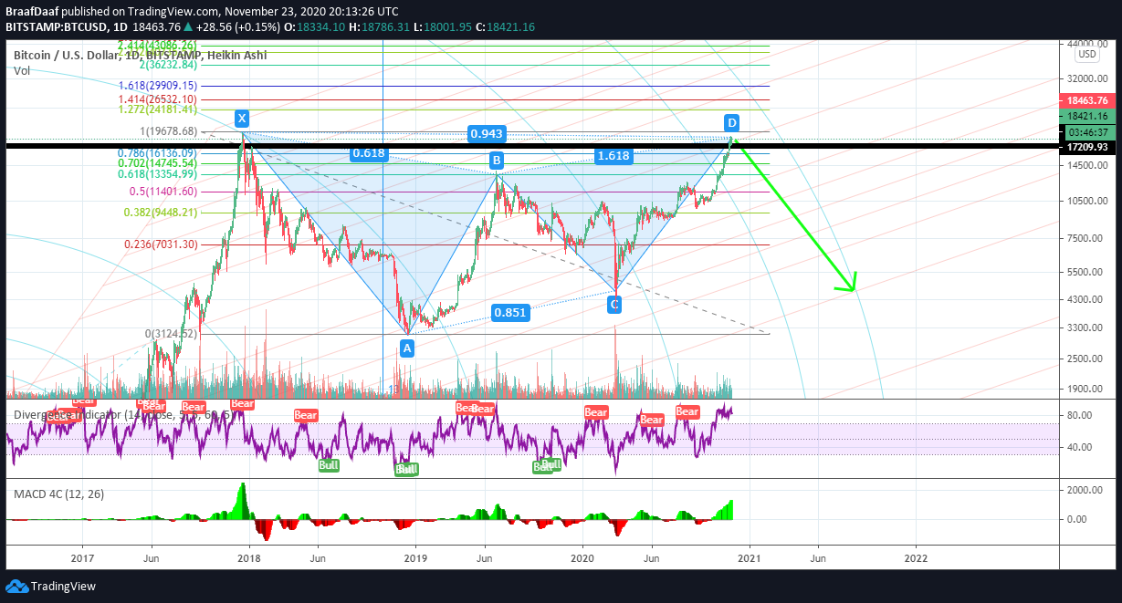This screenshot has width=1122, height=603.
Task: Click the C:18421.16 close value in the header
Action: (507, 27)
